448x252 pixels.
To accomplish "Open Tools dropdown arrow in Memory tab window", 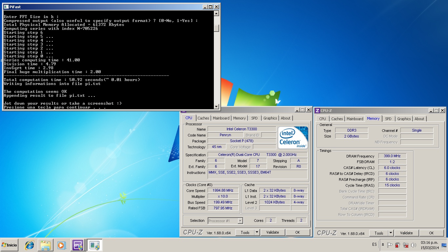I will tap(391, 233).
